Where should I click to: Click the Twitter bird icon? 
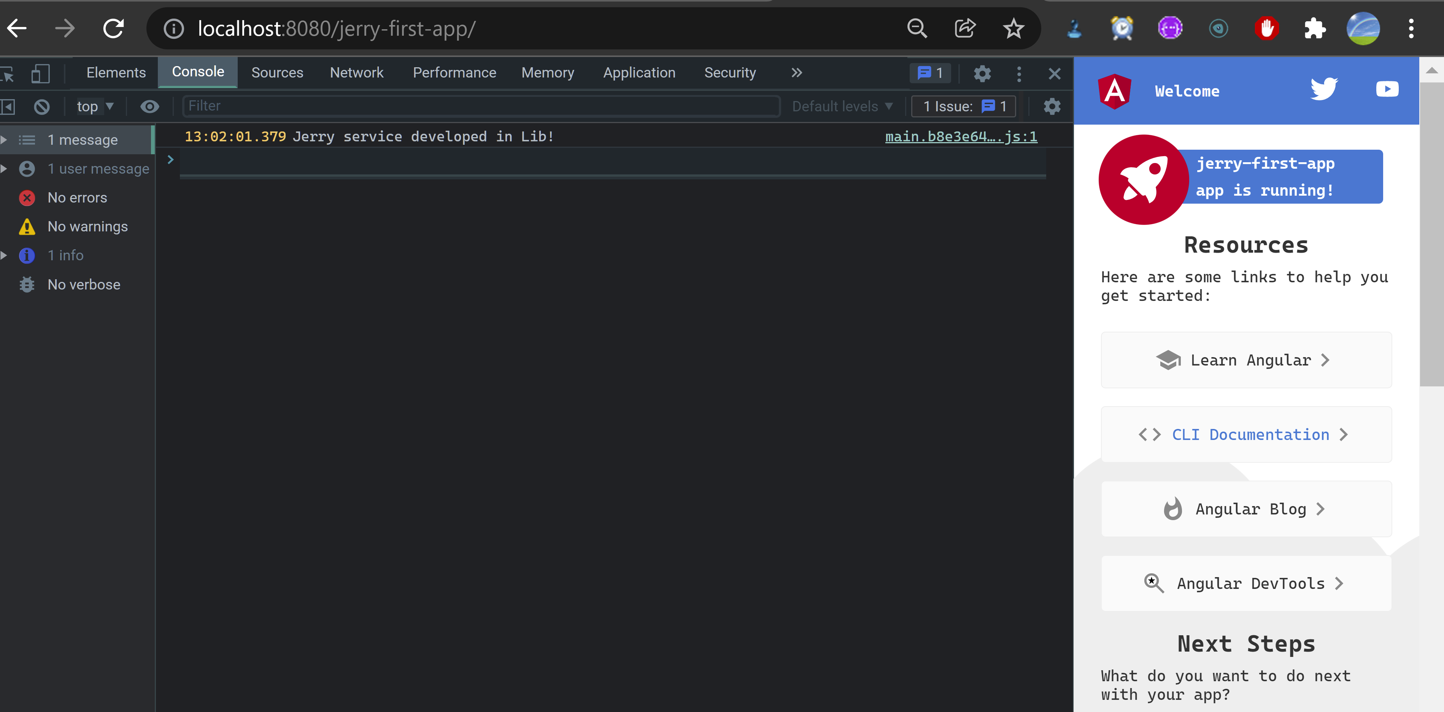click(x=1323, y=90)
